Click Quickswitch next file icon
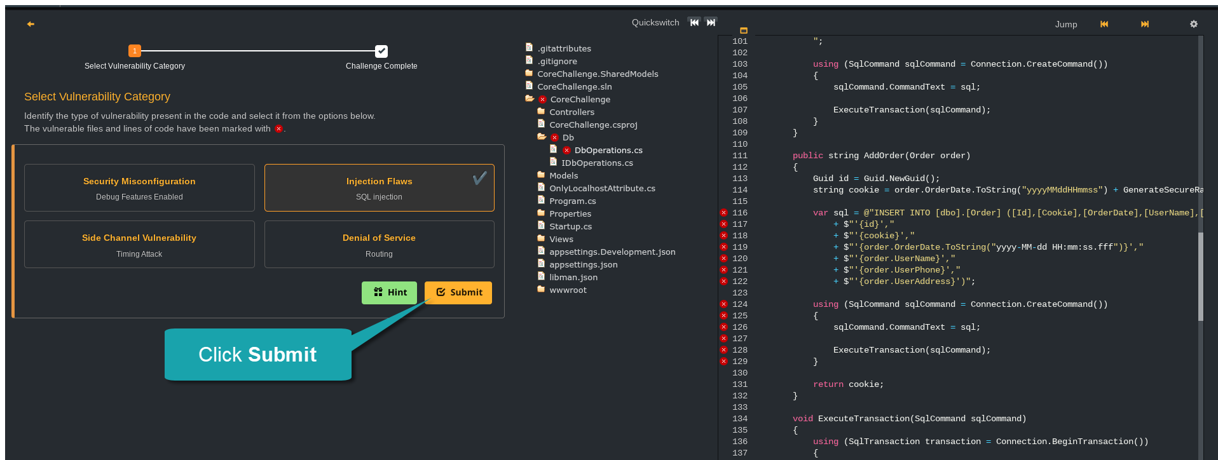This screenshot has width=1218, height=460. (711, 22)
